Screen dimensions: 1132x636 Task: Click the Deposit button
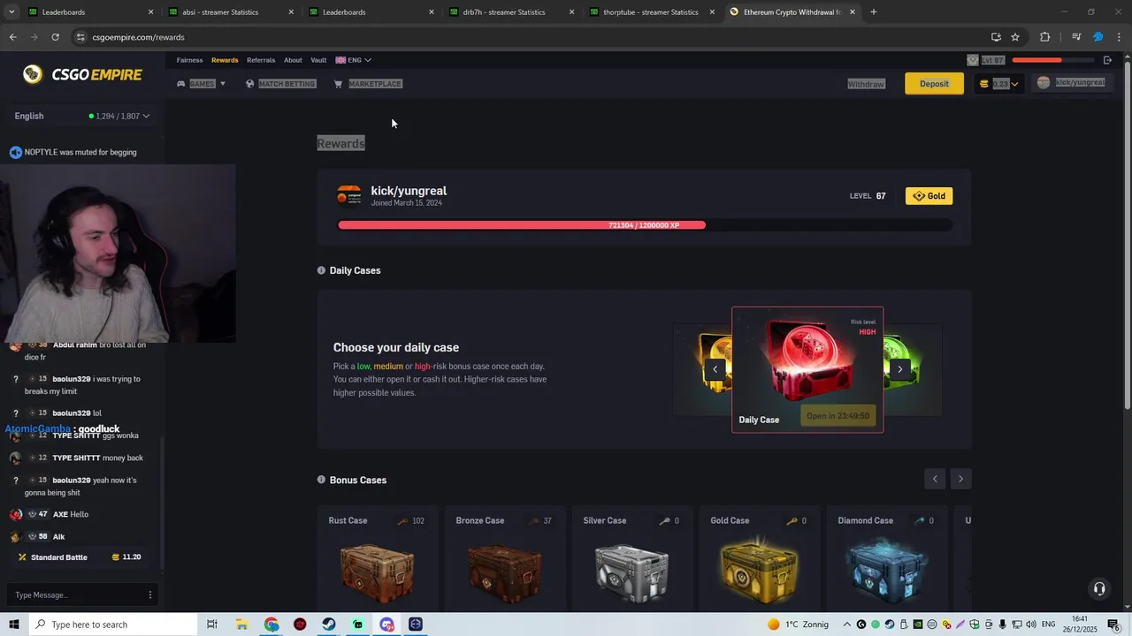[934, 84]
